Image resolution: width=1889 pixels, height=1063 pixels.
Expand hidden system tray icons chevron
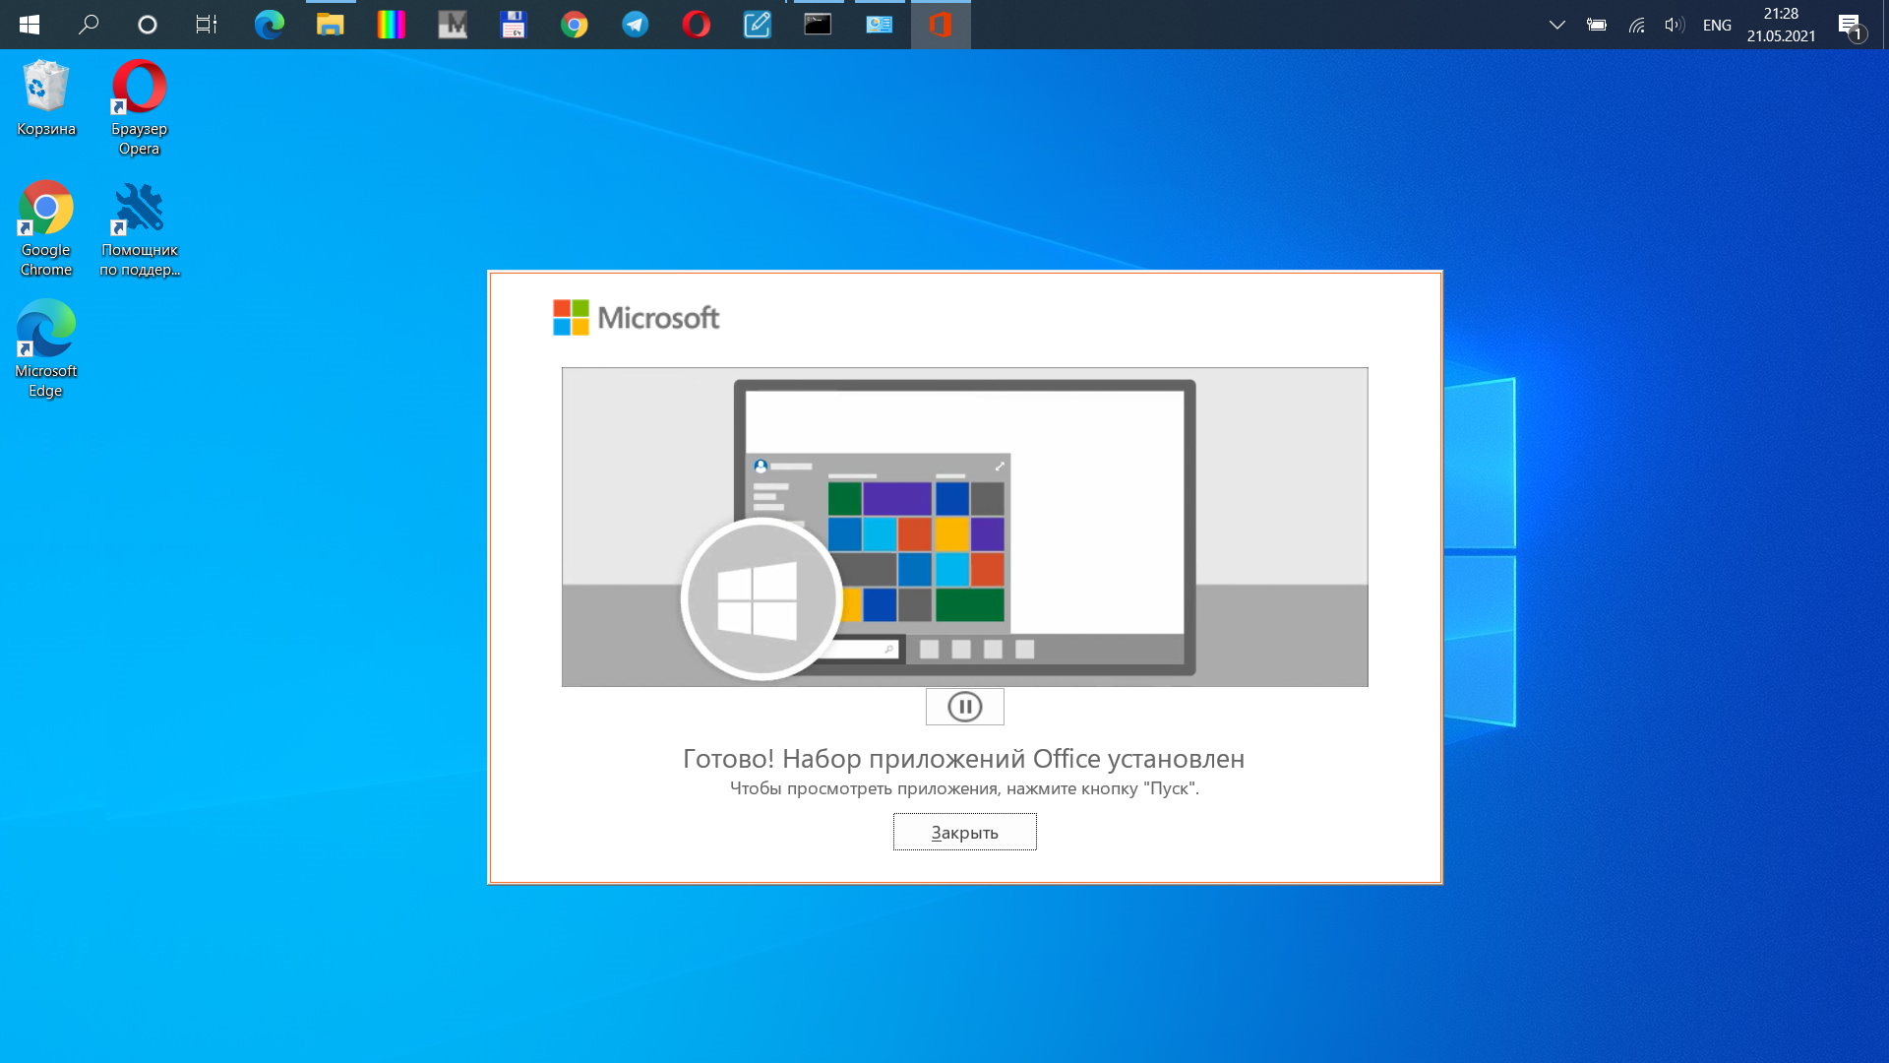pyautogui.click(x=1556, y=25)
